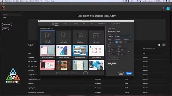172x96 pixels.
Task: Adjust the Artboards count stepper
Action: click(125, 42)
